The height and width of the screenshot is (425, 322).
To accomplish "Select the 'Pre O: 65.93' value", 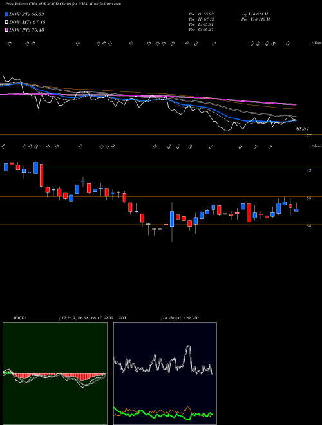I will (202, 14).
